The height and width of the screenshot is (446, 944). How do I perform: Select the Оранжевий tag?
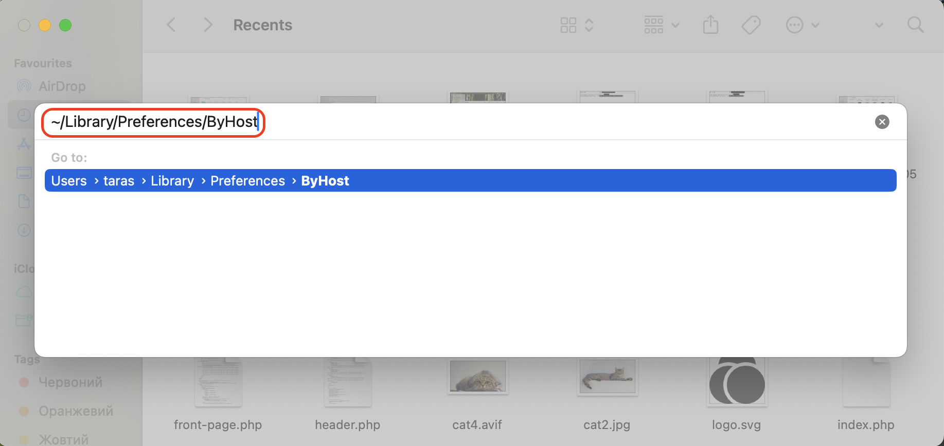coord(76,411)
